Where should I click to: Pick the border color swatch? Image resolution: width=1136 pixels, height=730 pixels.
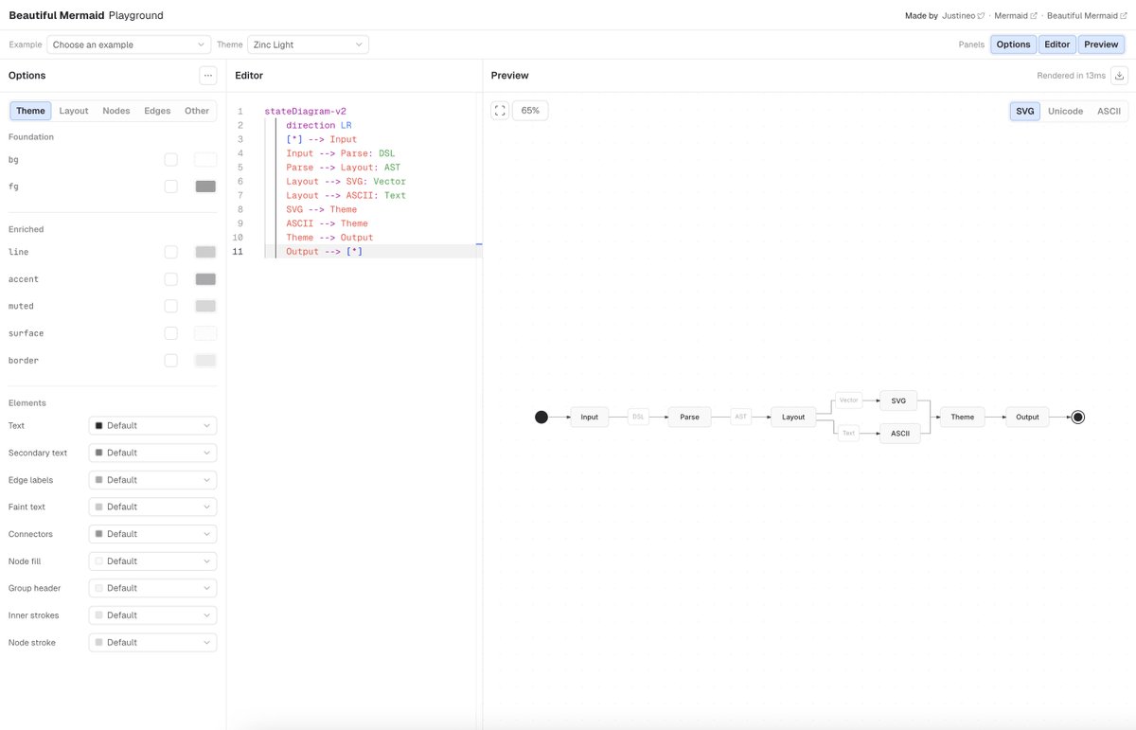pyautogui.click(x=205, y=361)
